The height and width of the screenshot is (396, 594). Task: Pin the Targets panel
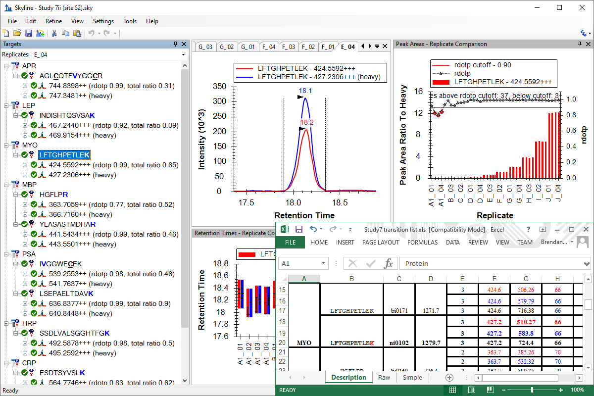point(175,44)
